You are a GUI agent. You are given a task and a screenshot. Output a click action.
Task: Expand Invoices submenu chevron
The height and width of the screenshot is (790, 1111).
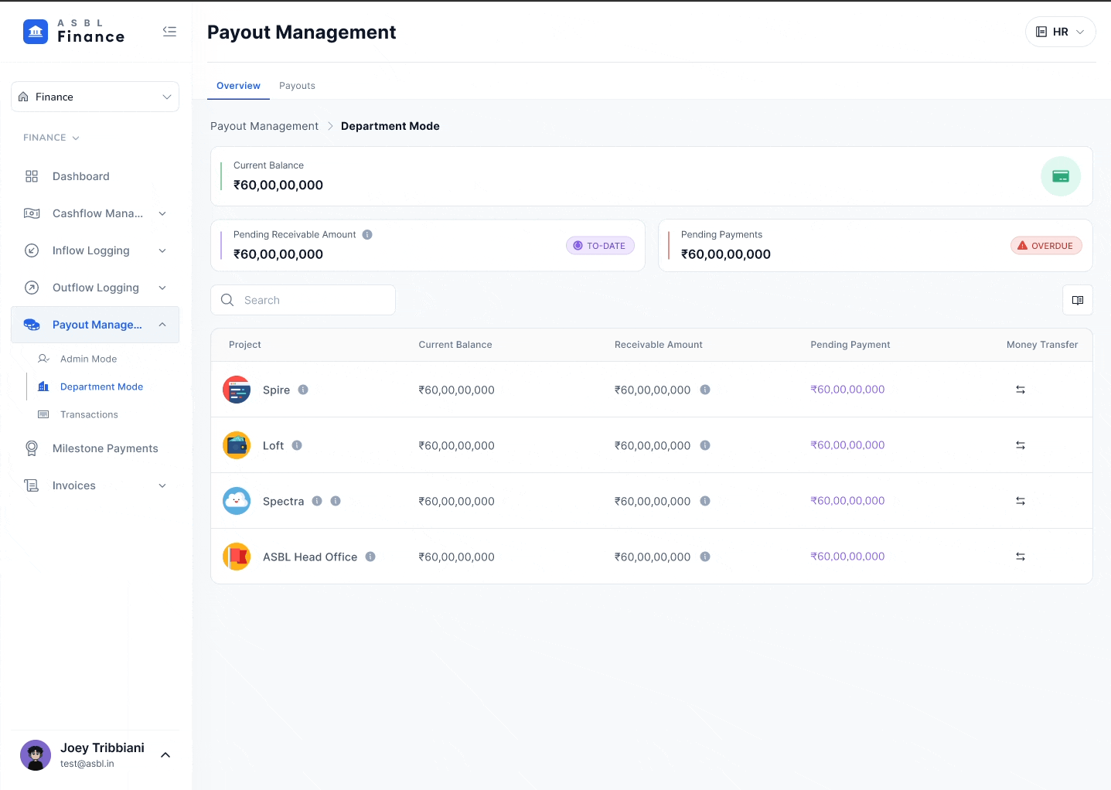[x=162, y=485]
